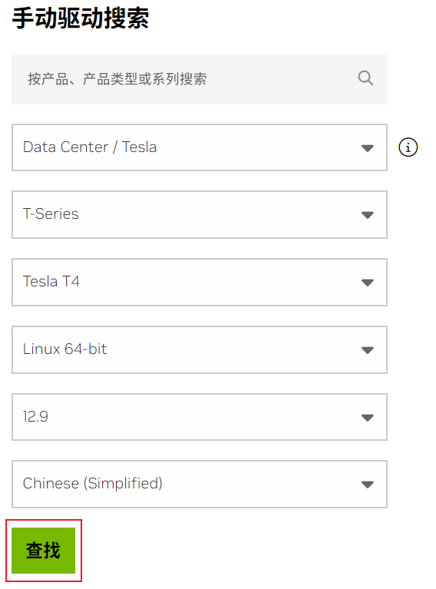Click the T-Series label text

[51, 213]
